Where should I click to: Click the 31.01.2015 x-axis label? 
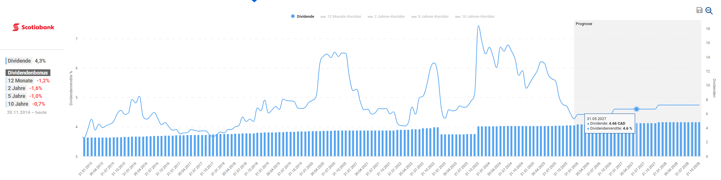coord(85,169)
